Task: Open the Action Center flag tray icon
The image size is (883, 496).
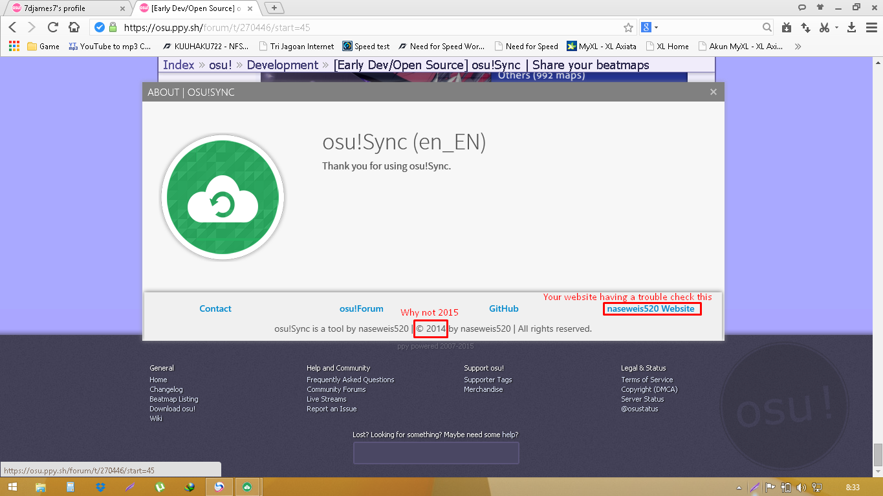Action: [770, 488]
